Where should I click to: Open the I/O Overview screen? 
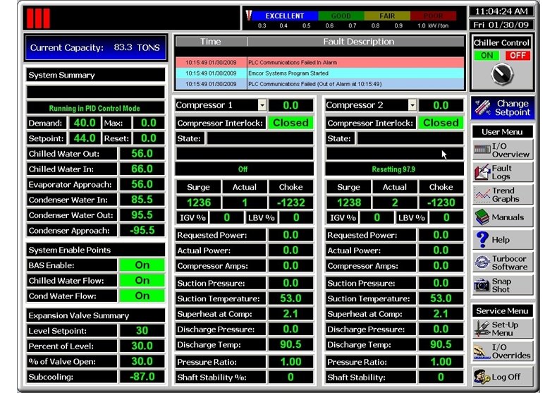(503, 150)
